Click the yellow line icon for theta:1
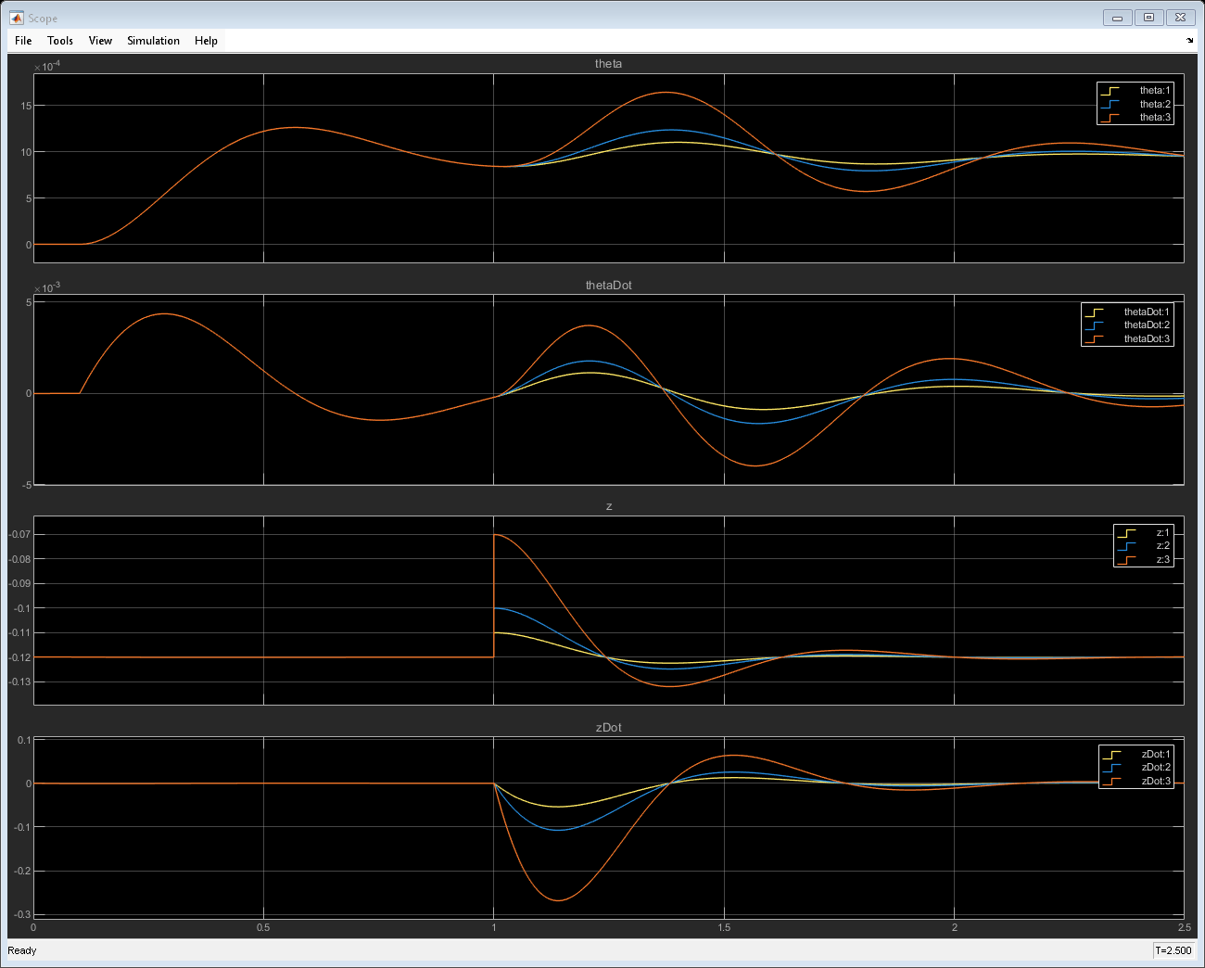1205x968 pixels. click(x=1110, y=91)
